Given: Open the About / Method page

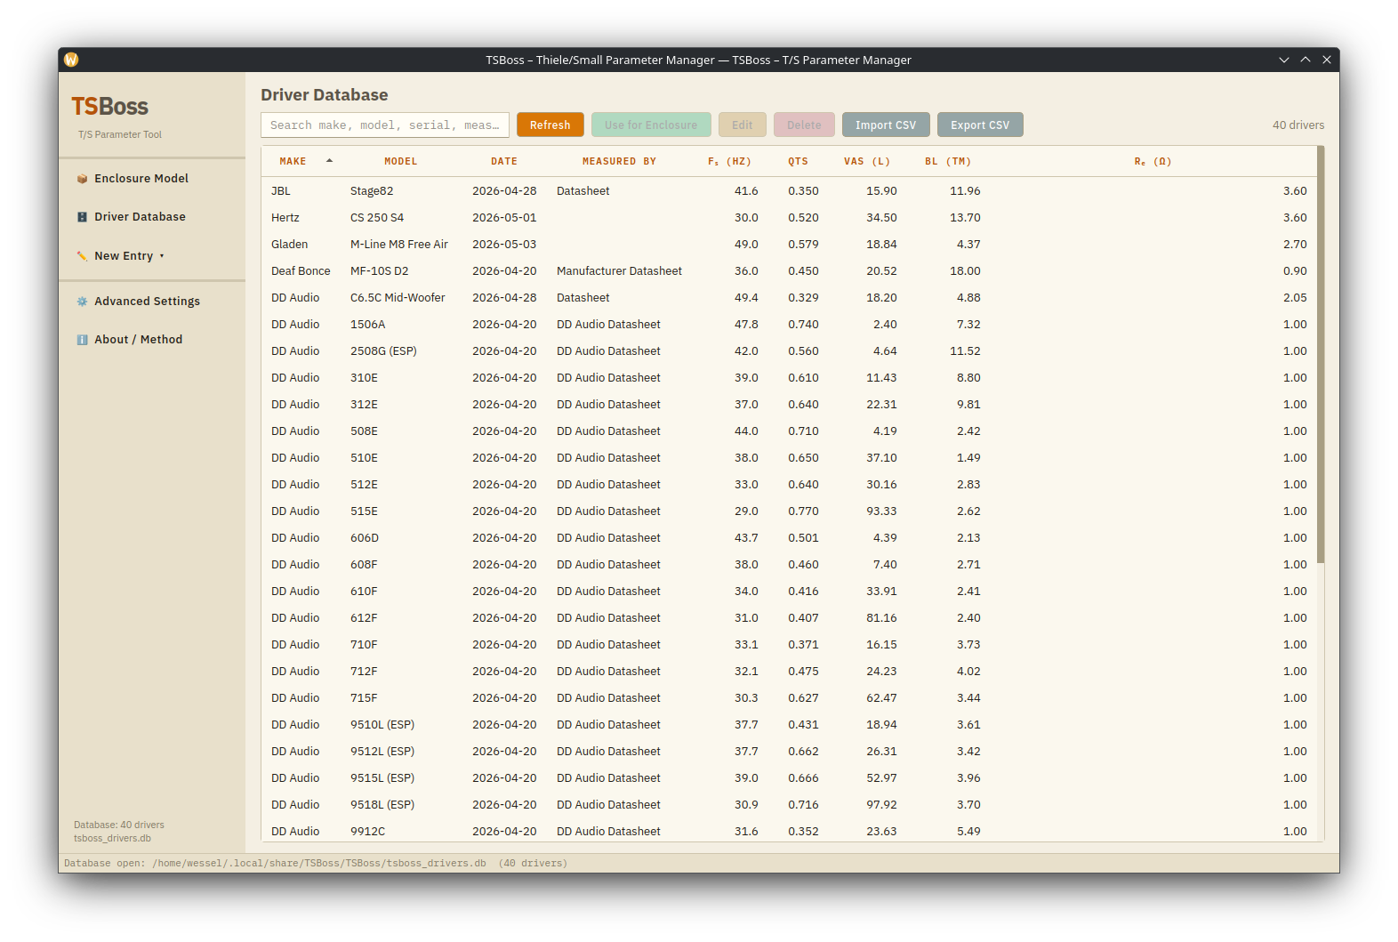Looking at the screenshot, I should [152, 340].
